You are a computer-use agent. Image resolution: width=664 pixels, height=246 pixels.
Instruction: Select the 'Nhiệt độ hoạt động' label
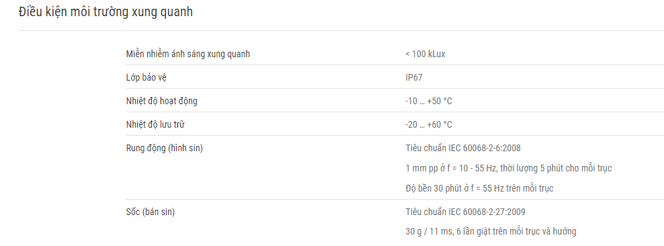(x=162, y=101)
